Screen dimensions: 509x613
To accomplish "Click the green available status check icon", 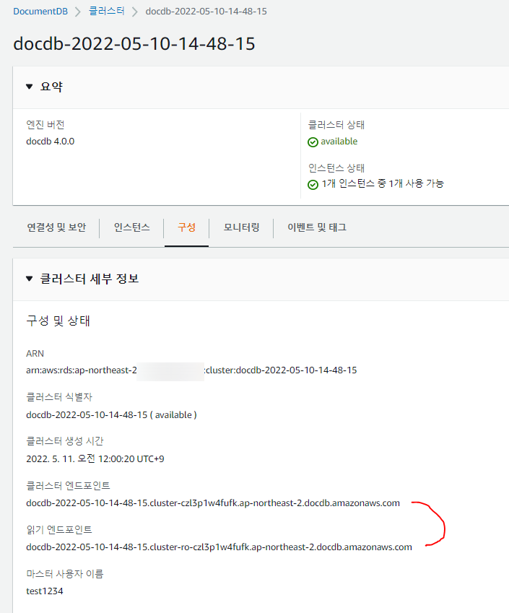I will click(313, 142).
